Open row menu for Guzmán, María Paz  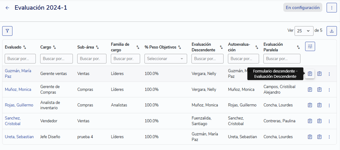pyautogui.click(x=329, y=74)
